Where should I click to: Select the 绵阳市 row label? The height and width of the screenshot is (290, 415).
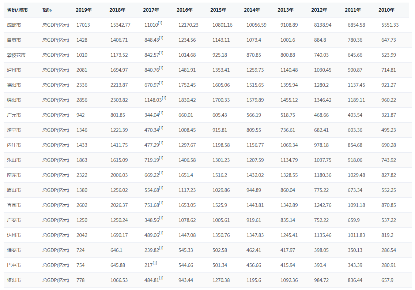coord(14,100)
